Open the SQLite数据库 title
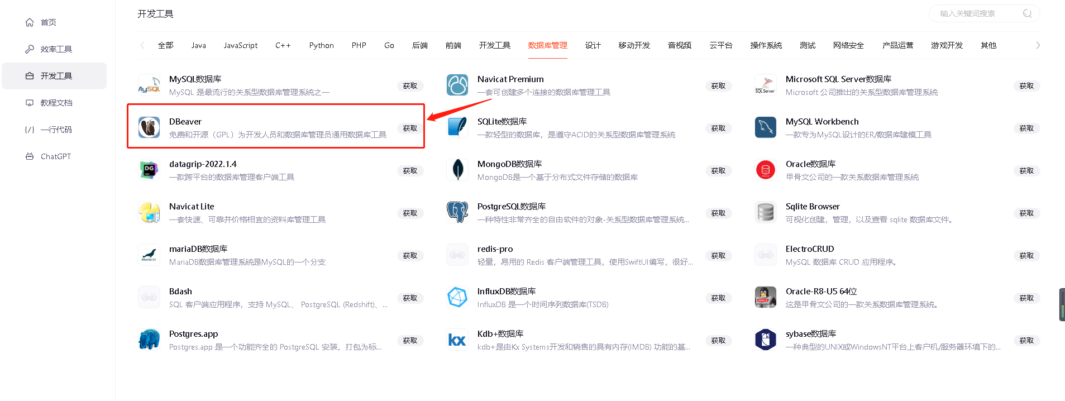The image size is (1065, 401). pyautogui.click(x=502, y=122)
